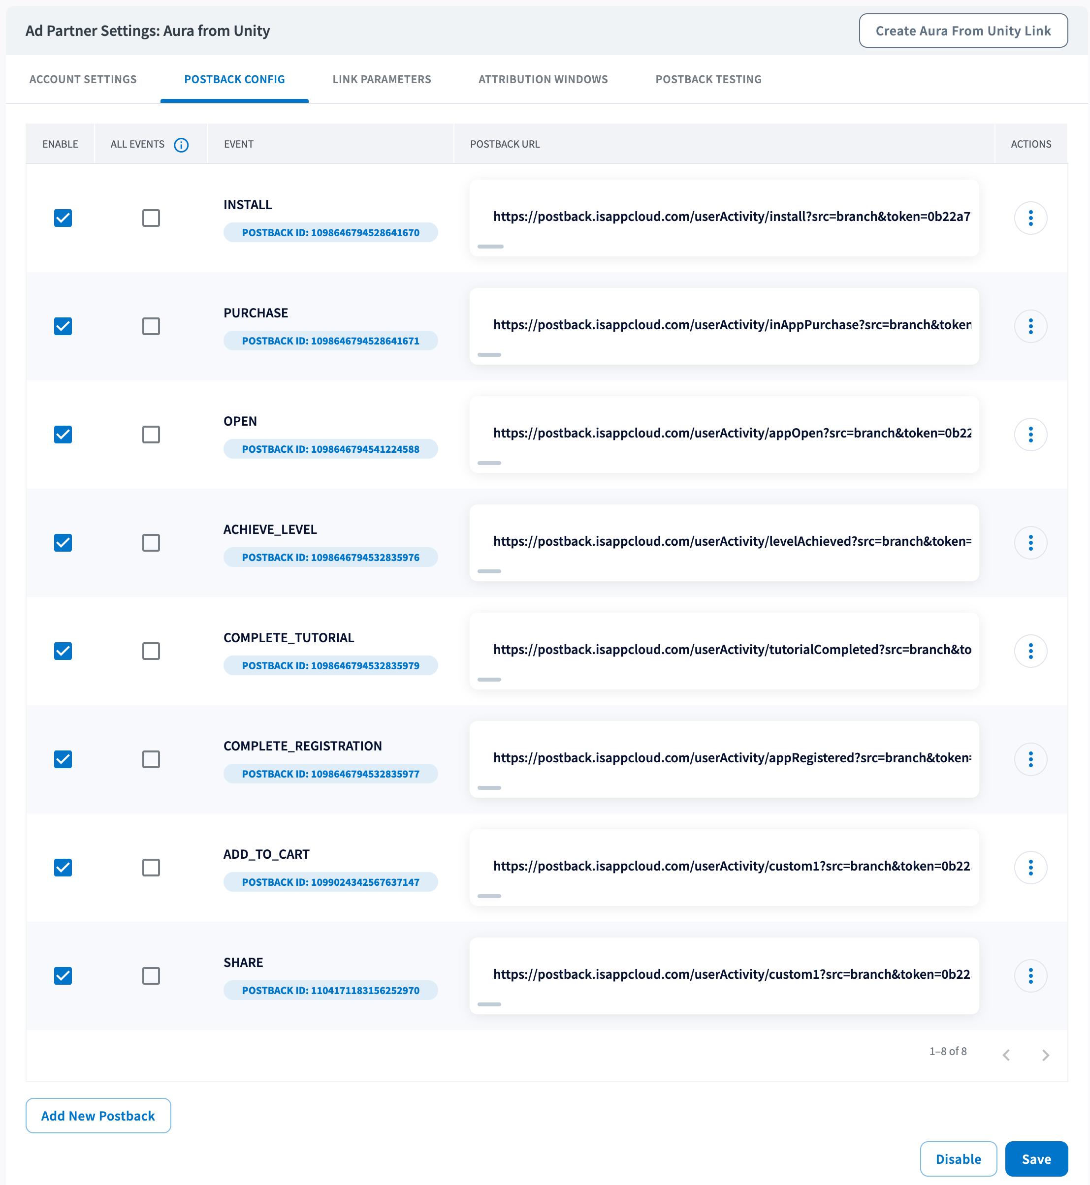
Task: Open SHARE row actions menu
Action: point(1030,976)
